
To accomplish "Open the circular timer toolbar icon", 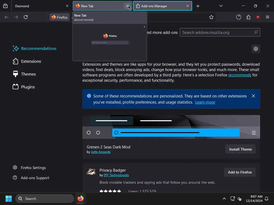I will click(x=239, y=17).
